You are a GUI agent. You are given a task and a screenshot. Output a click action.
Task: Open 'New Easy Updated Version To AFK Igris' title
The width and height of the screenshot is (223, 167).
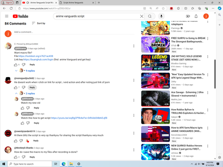188,76
